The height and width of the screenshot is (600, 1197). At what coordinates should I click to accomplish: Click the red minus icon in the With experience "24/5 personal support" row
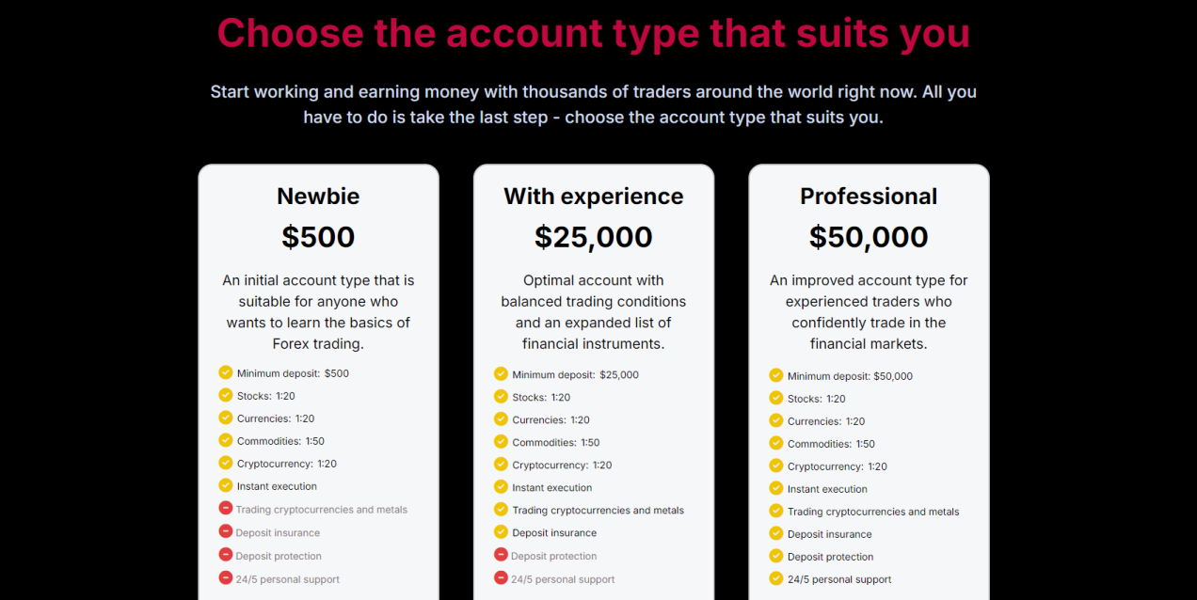[x=501, y=577]
